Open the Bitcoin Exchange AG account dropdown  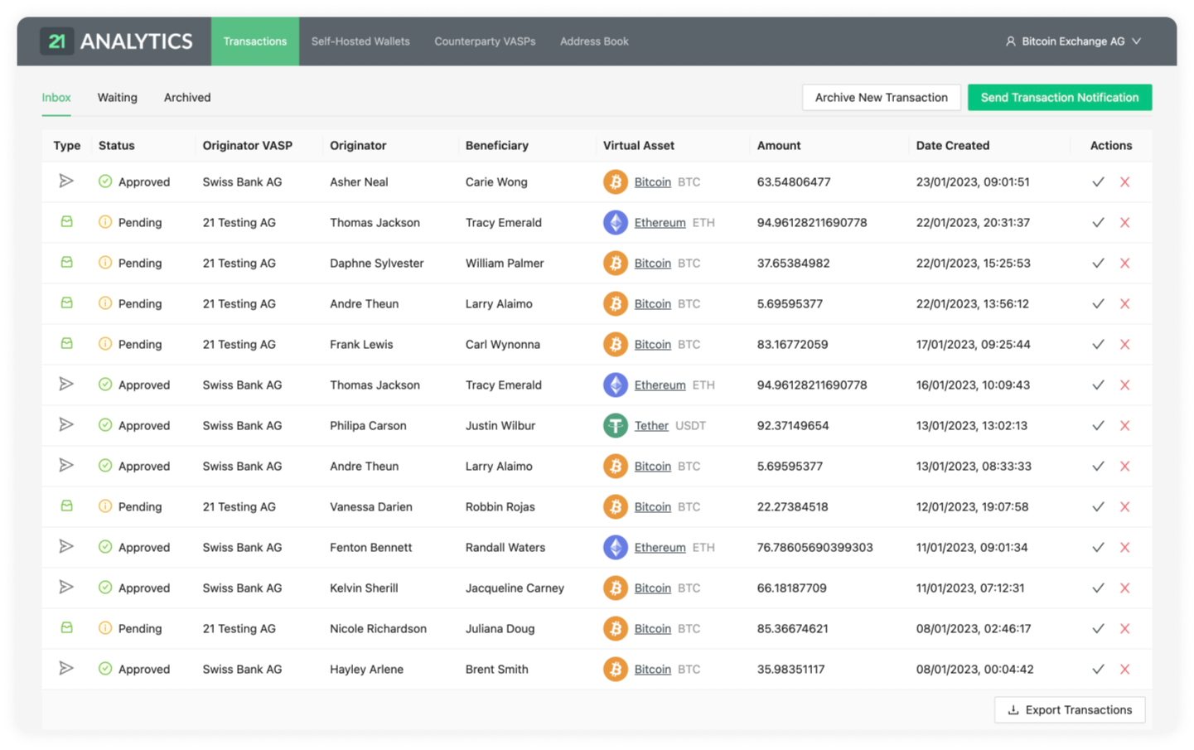tap(1137, 41)
